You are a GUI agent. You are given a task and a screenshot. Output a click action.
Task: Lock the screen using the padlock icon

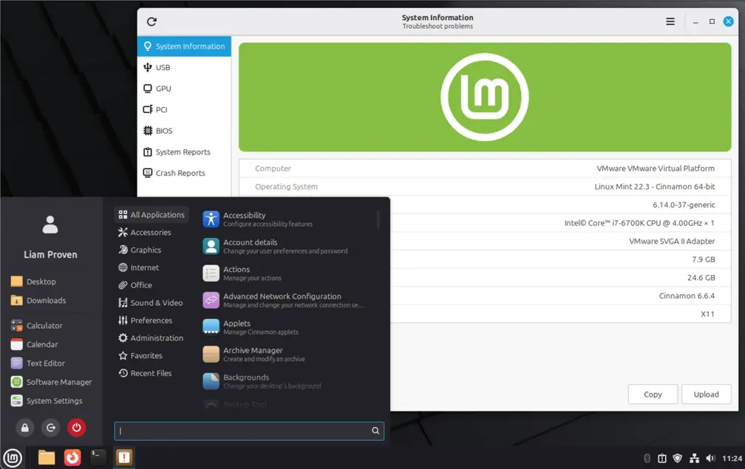tap(24, 428)
